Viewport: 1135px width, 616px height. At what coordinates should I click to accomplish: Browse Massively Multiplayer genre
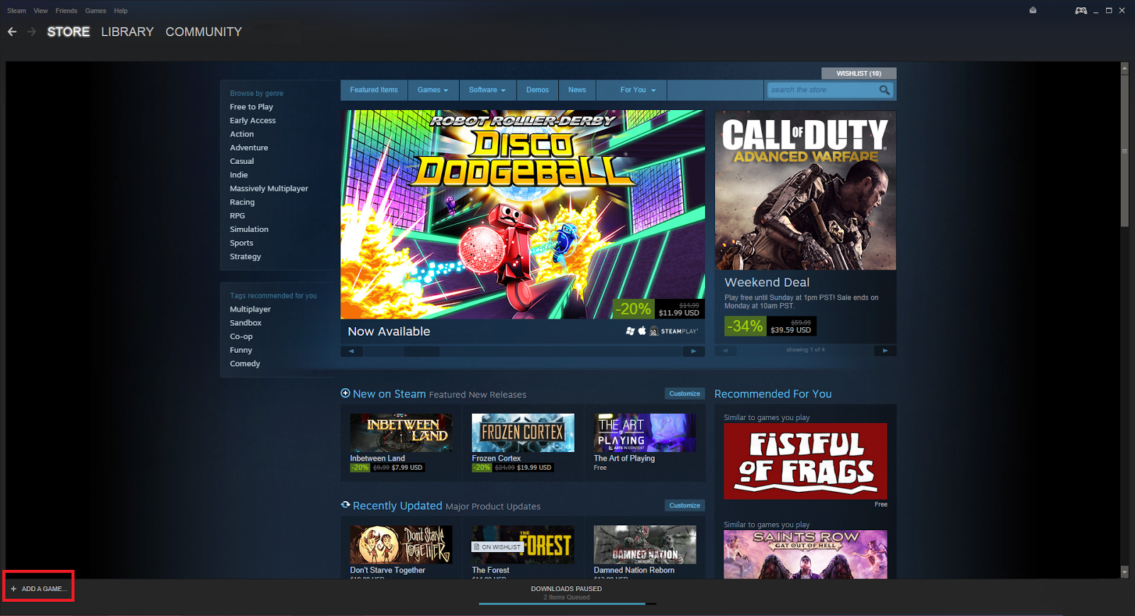(269, 189)
